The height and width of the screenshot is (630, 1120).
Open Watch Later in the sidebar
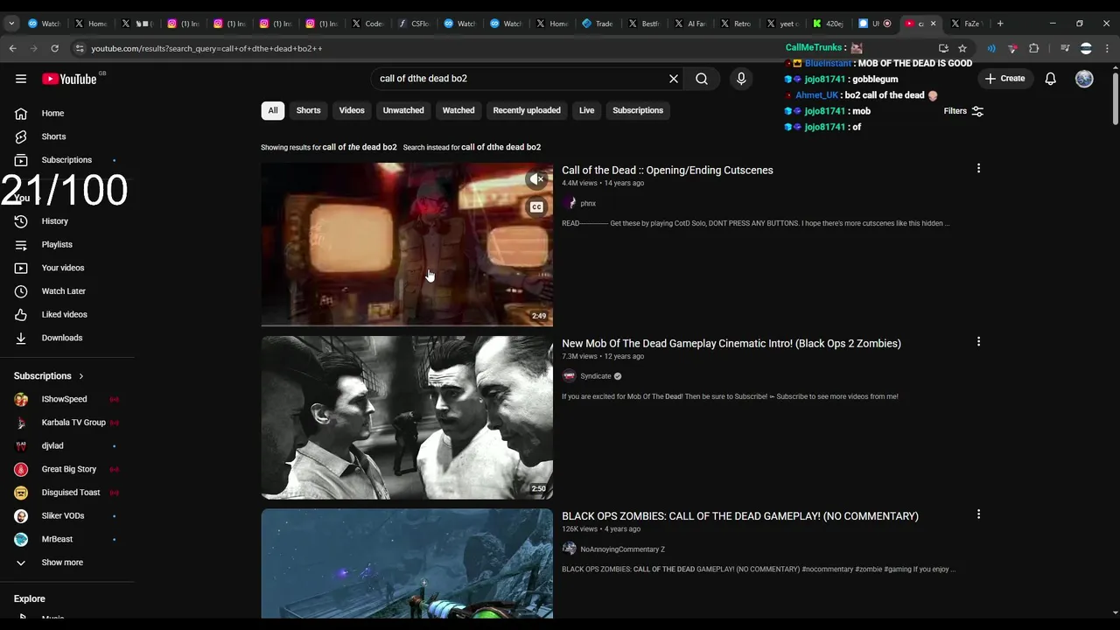coord(64,291)
